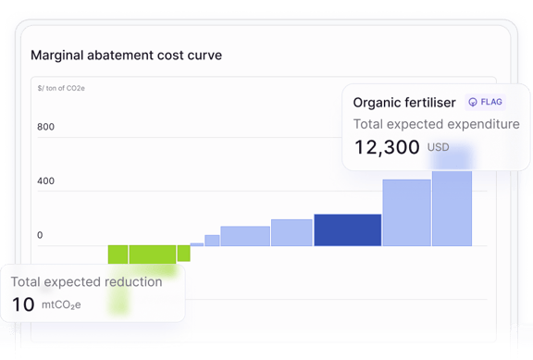Select the dark blue highlighted bar

click(347, 230)
